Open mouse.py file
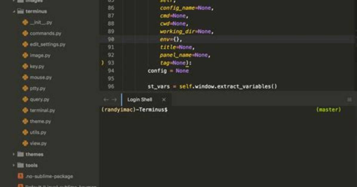The height and width of the screenshot is (187, 357). click(41, 77)
